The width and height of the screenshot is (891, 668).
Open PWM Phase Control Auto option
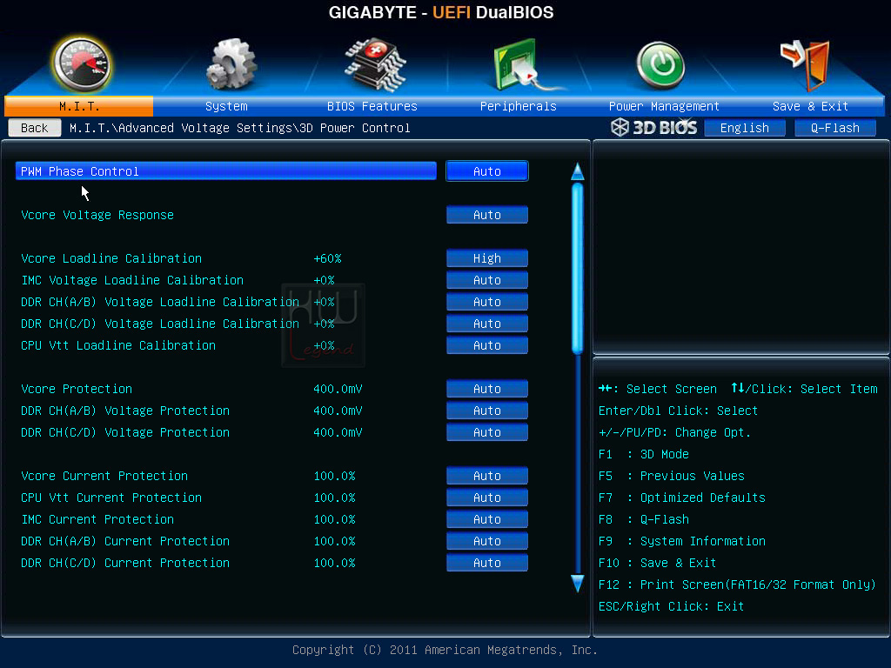tap(487, 171)
